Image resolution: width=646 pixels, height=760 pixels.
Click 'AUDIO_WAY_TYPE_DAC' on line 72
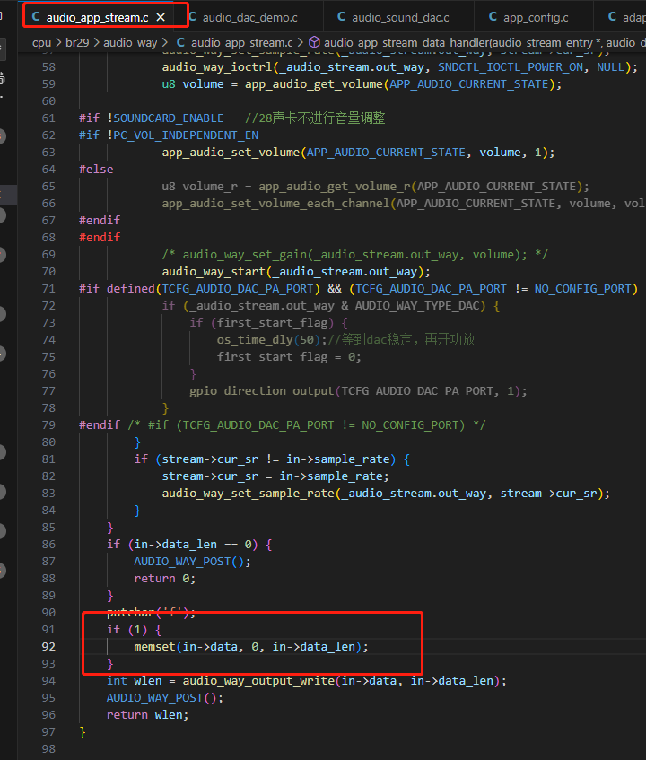pos(417,306)
